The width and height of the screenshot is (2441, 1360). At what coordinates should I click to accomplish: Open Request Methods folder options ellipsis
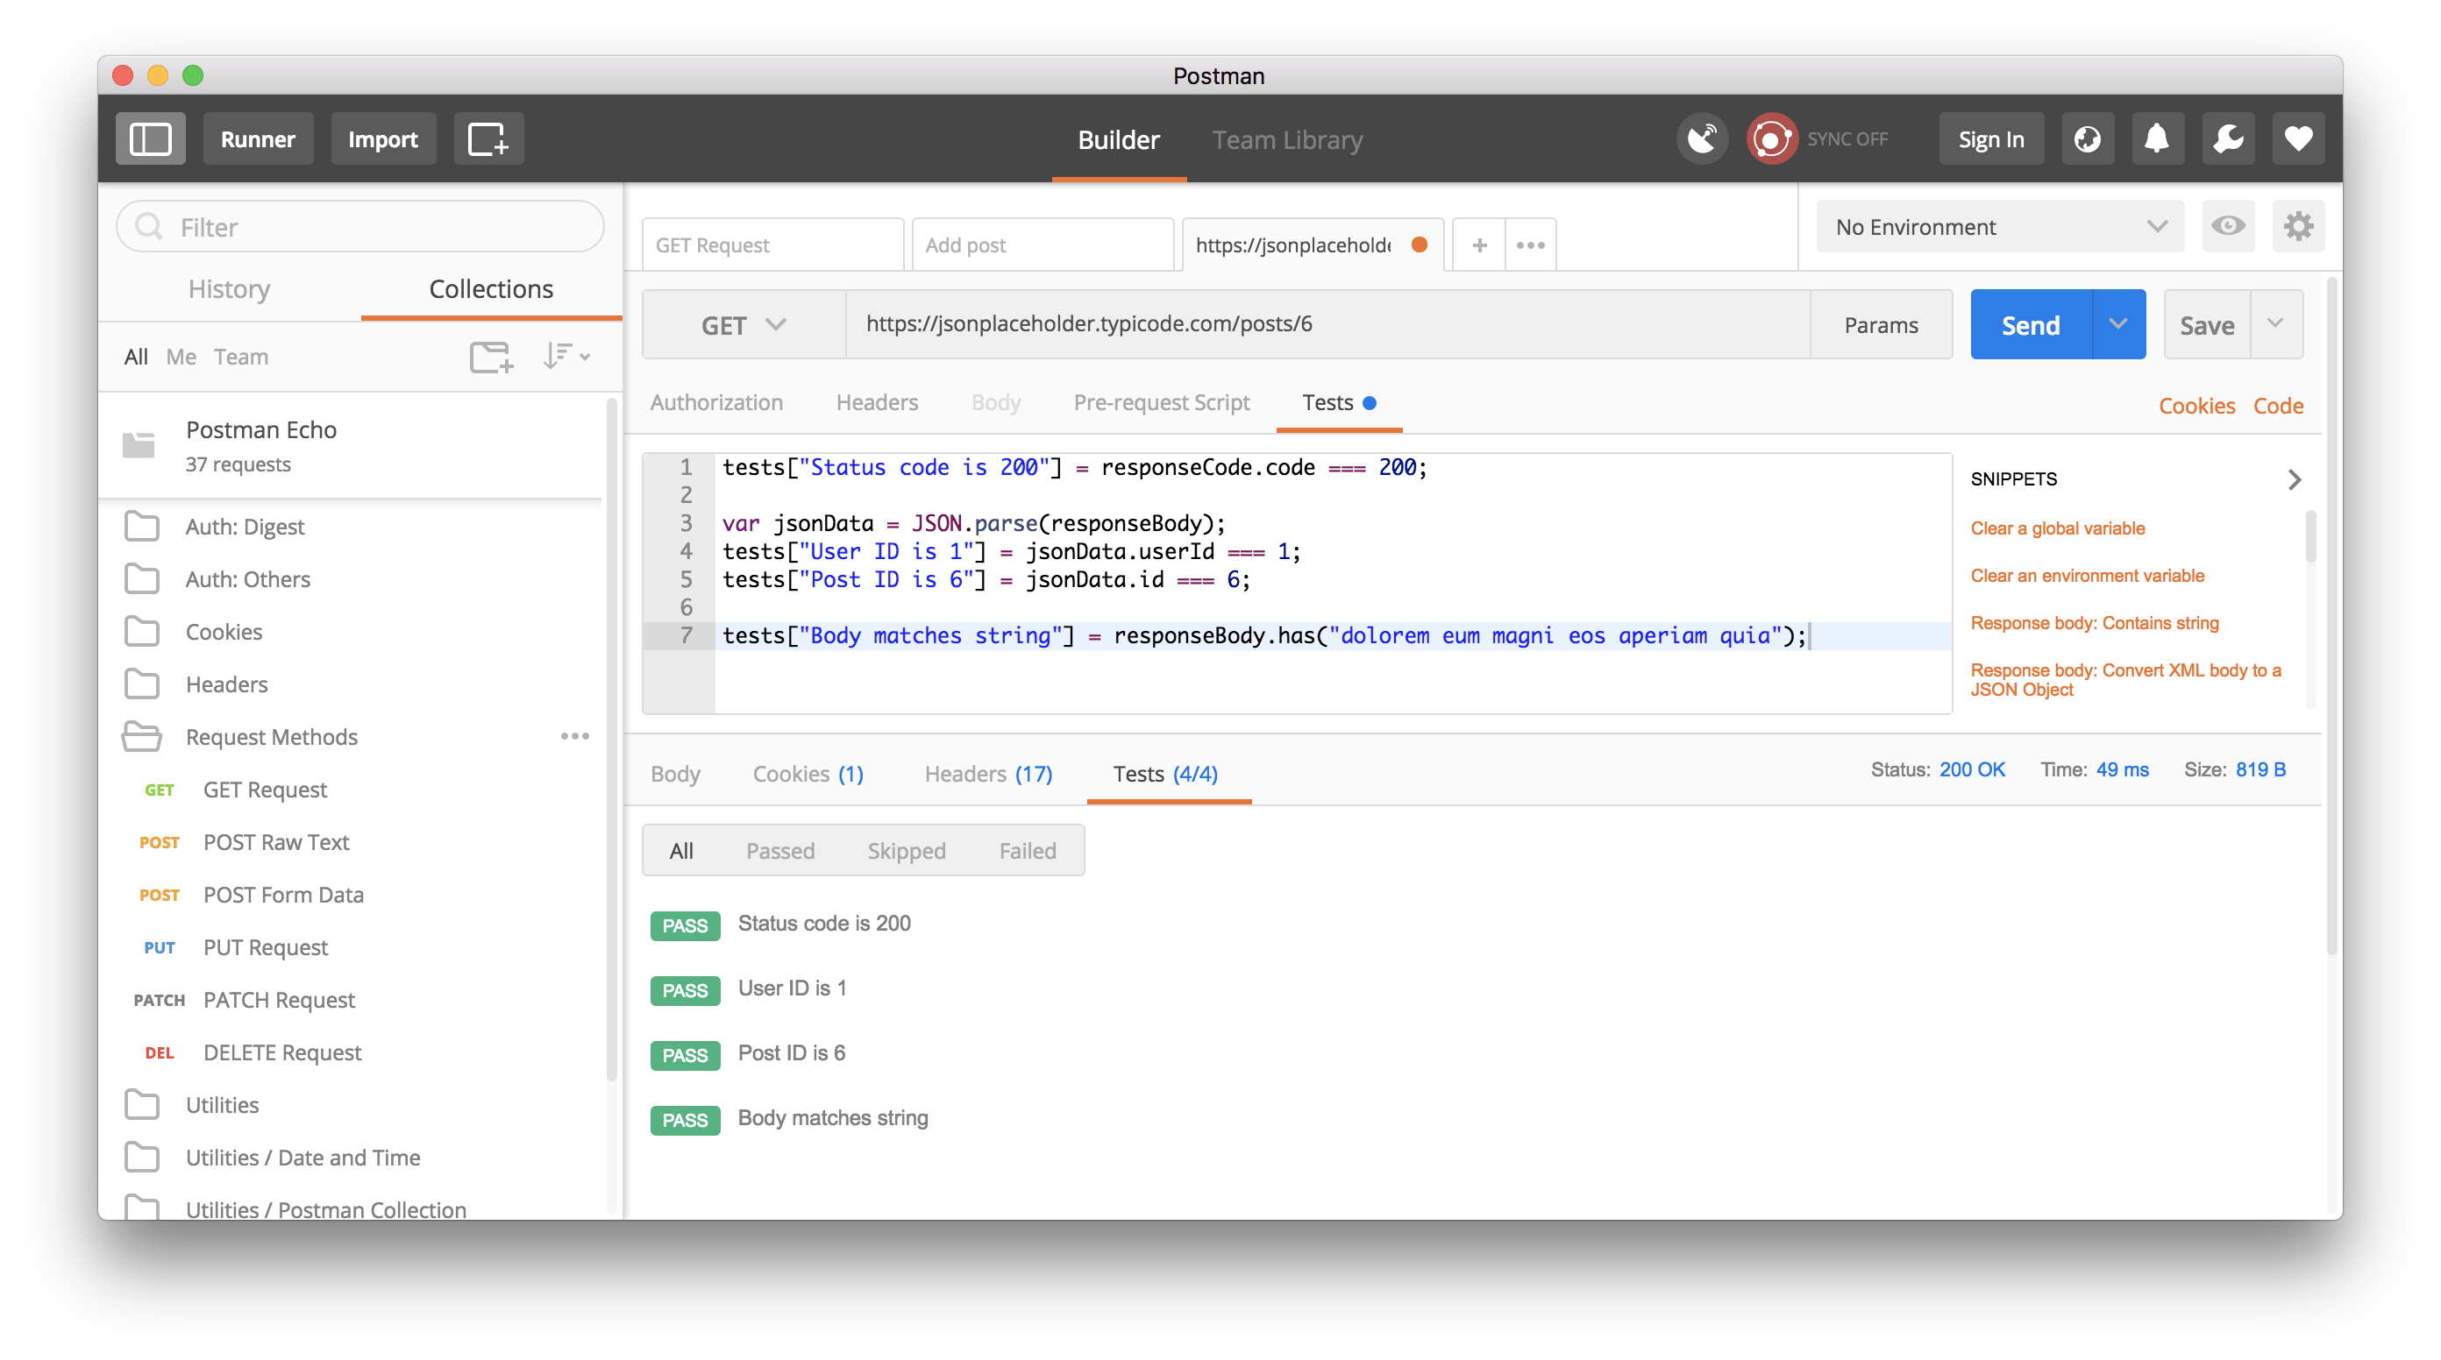pyautogui.click(x=574, y=737)
